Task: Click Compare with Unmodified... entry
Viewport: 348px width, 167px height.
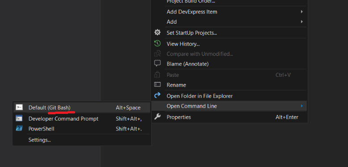Action: [229, 54]
